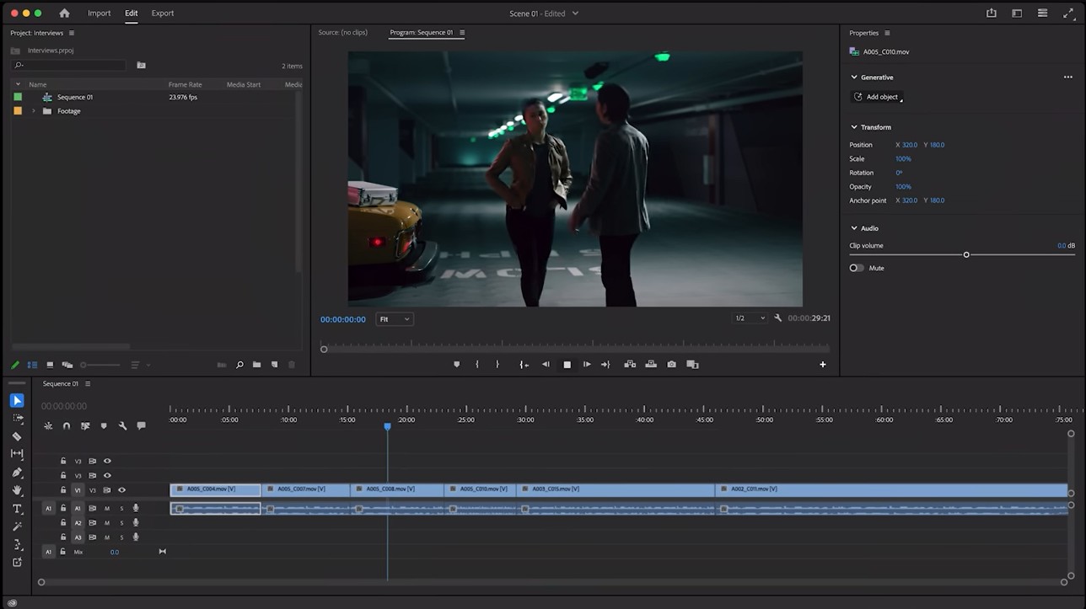Image resolution: width=1086 pixels, height=609 pixels.
Task: Enable Mute in the Audio properties panel
Action: point(856,267)
